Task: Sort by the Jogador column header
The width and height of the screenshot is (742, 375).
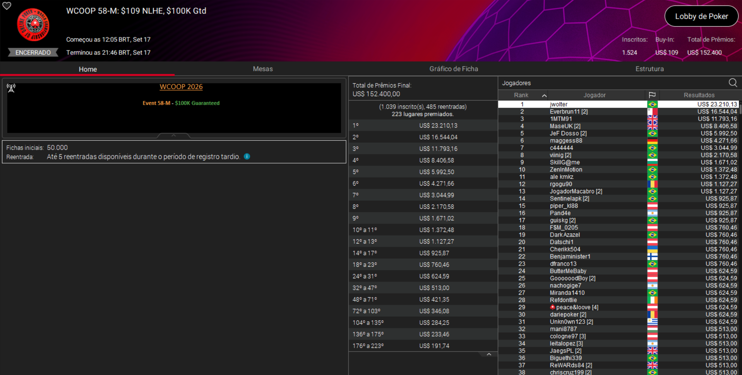Action: [595, 95]
